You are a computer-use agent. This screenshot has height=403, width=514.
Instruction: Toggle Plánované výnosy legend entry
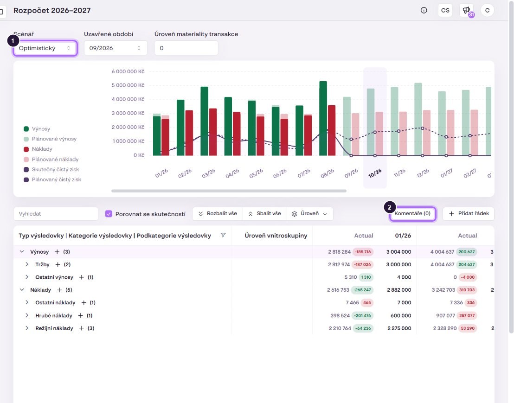tap(50, 139)
